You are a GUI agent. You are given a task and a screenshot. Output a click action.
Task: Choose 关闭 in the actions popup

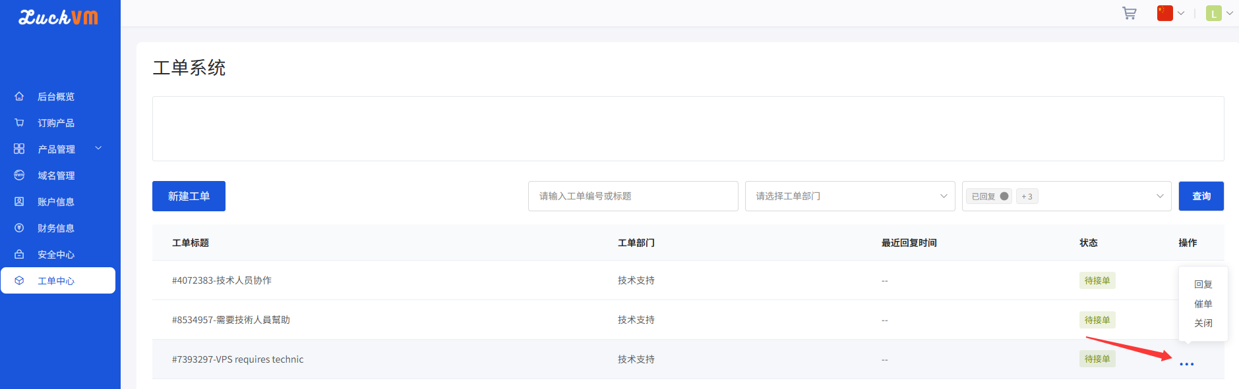pos(1203,323)
